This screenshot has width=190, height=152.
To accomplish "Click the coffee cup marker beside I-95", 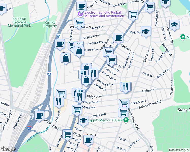I will (60, 43).
